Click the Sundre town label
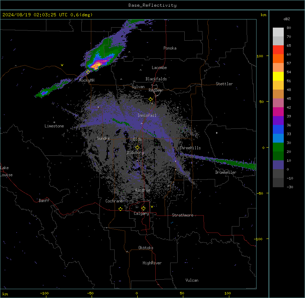This screenshot has height=298, width=305. (103, 138)
